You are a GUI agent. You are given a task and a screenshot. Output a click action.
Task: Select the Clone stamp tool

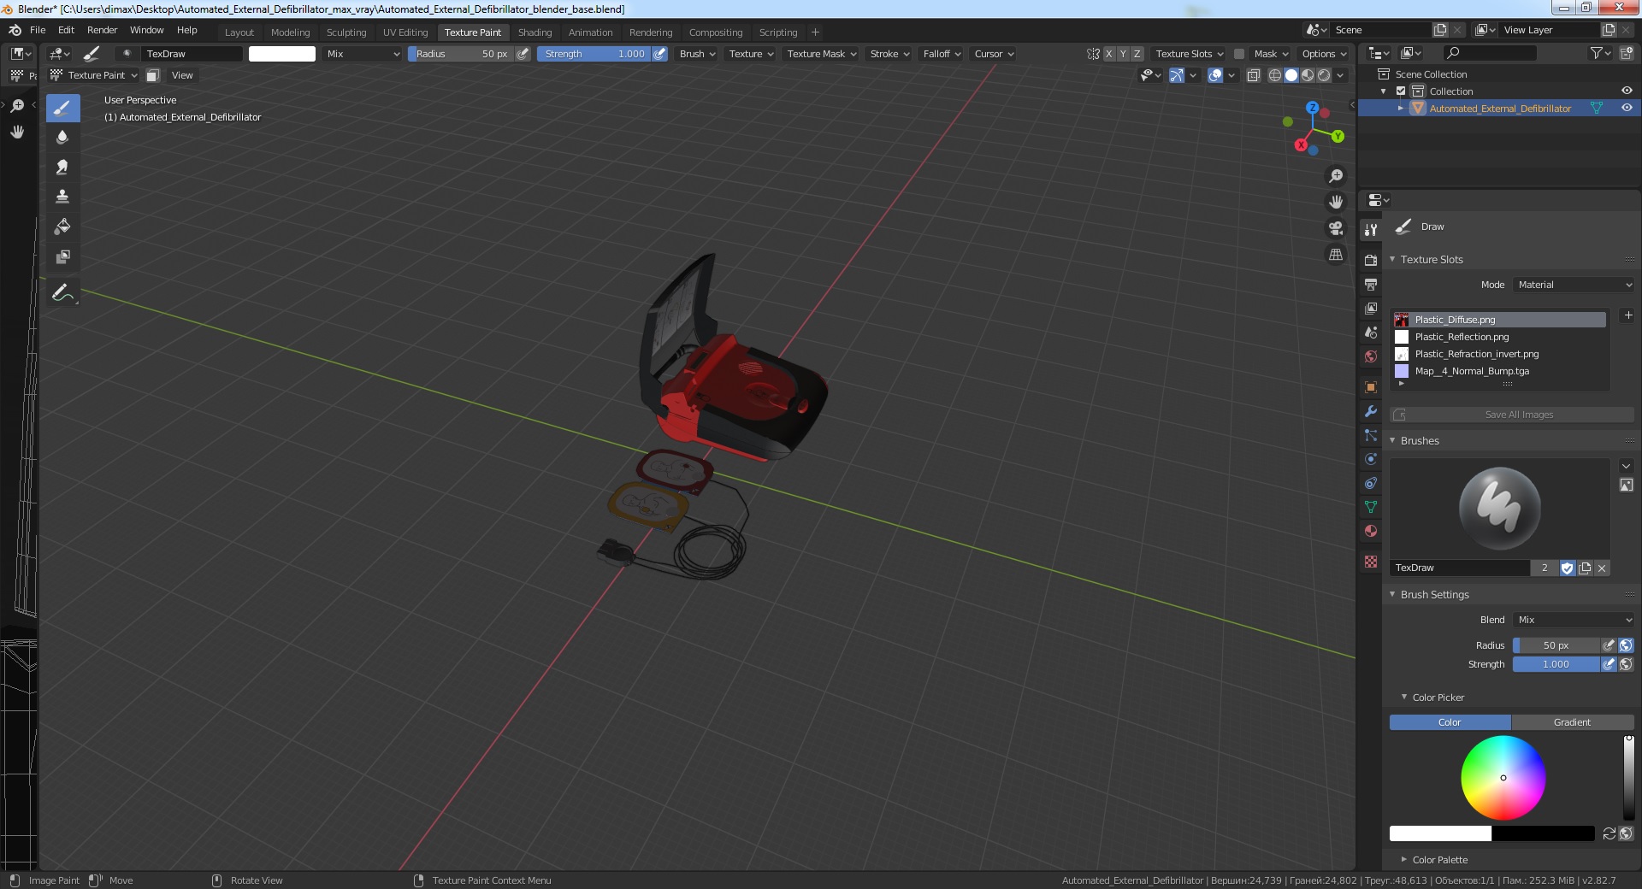[62, 197]
